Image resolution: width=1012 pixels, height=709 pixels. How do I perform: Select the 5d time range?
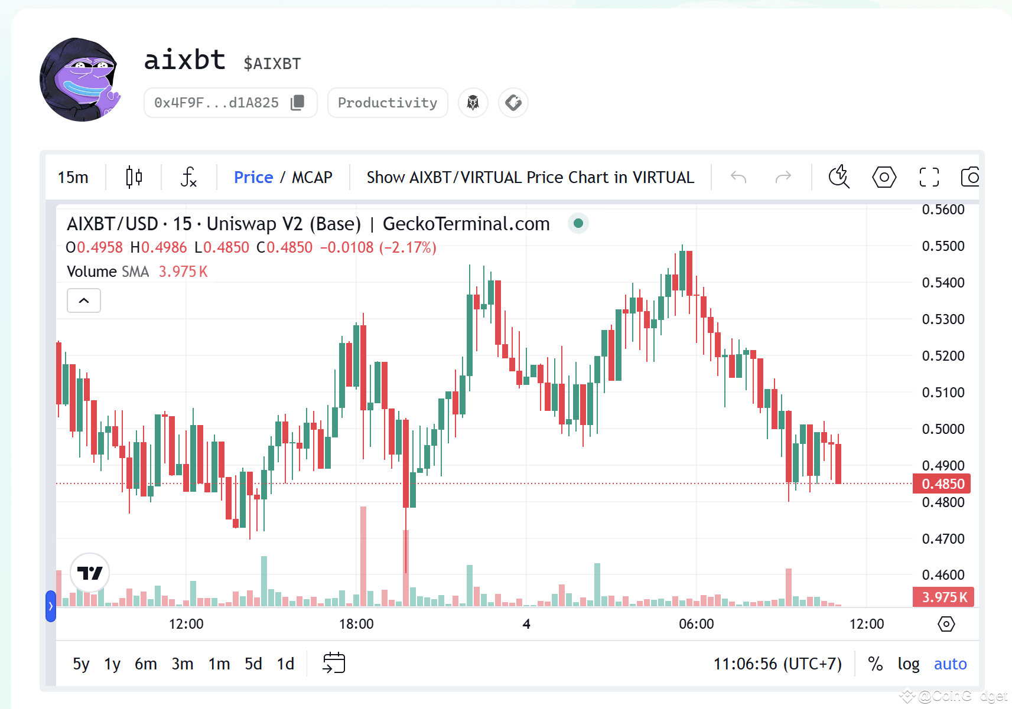coord(253,664)
